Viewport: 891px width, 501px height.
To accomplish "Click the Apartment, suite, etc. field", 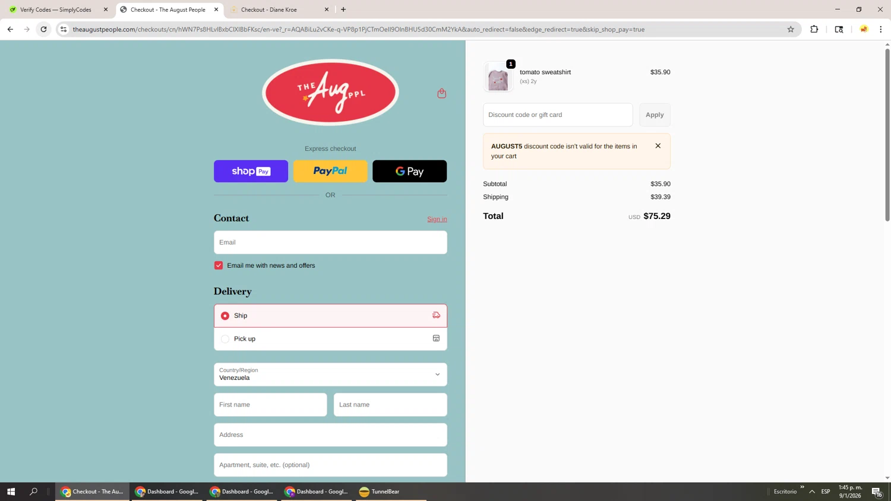I will [330, 465].
